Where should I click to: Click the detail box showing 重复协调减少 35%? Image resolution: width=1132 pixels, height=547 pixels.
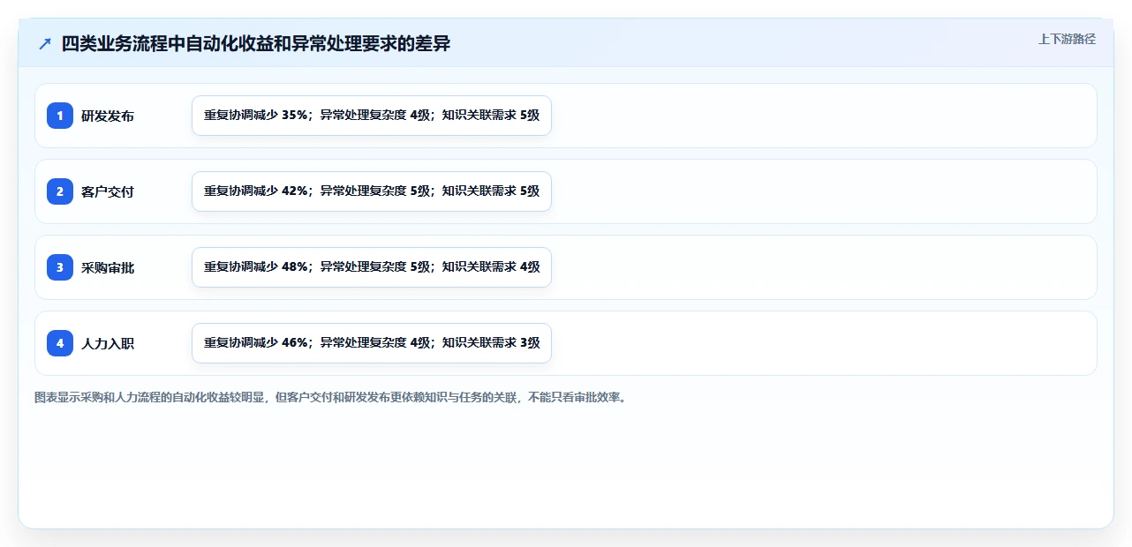[372, 116]
